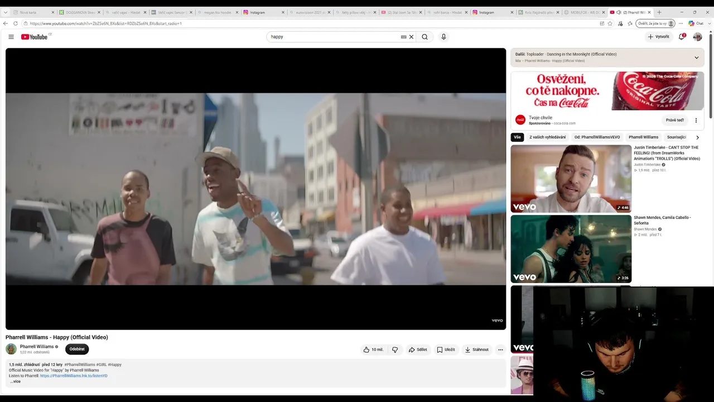Open the Coca-Cola ad options menu
Screen dimensions: 714x402
tap(696, 120)
